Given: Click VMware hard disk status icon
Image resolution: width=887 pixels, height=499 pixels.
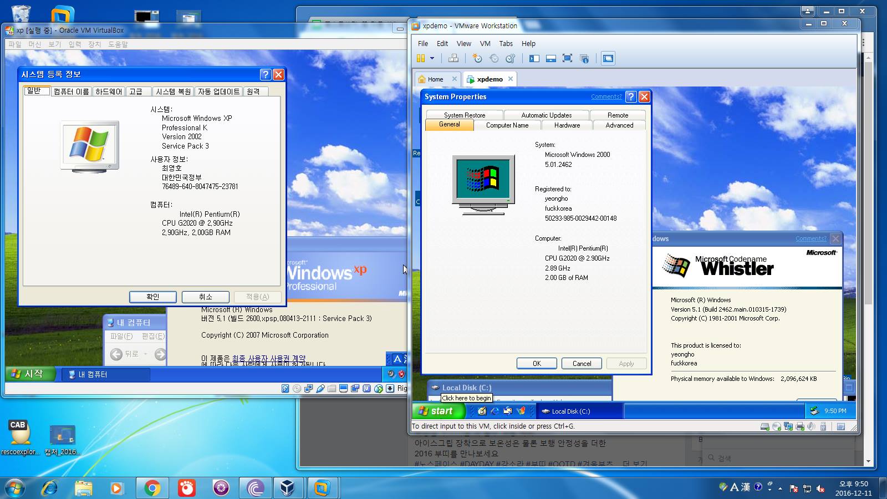Looking at the screenshot, I should point(765,426).
